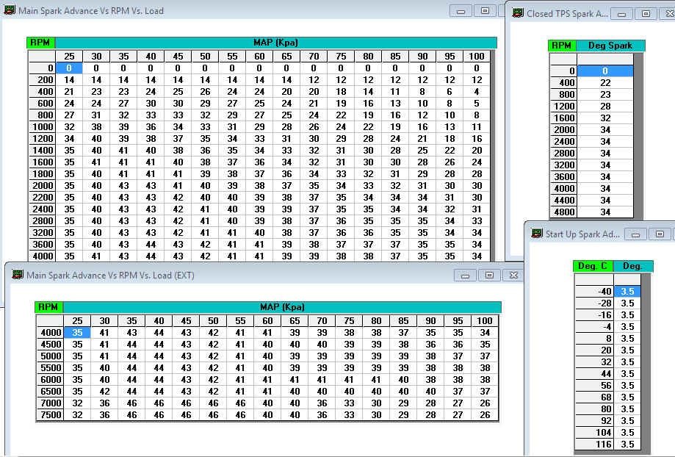The width and height of the screenshot is (675, 457).
Task: Minimize the Main Spark Advance (EXT) window
Action: click(464, 276)
